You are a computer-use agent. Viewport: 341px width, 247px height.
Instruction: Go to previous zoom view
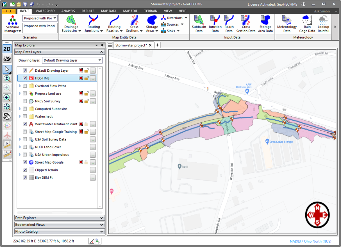[x=7, y=98]
